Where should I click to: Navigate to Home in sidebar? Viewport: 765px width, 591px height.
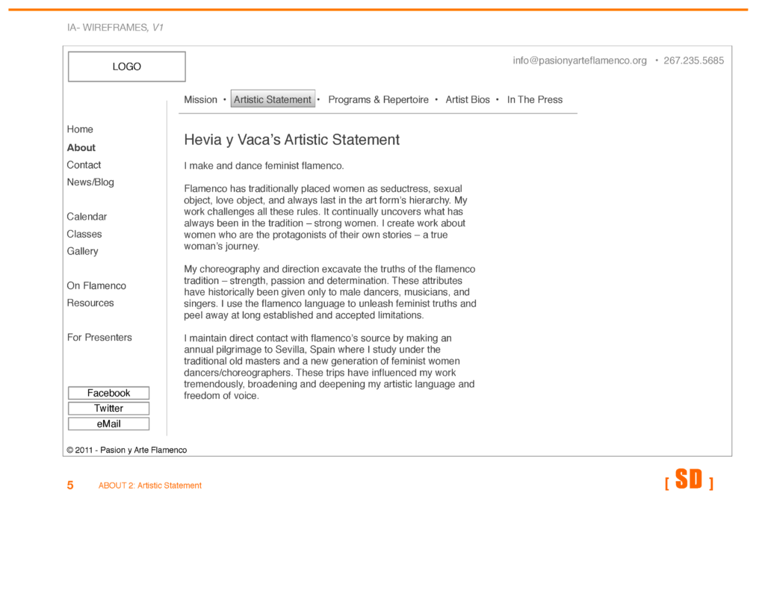pos(80,129)
